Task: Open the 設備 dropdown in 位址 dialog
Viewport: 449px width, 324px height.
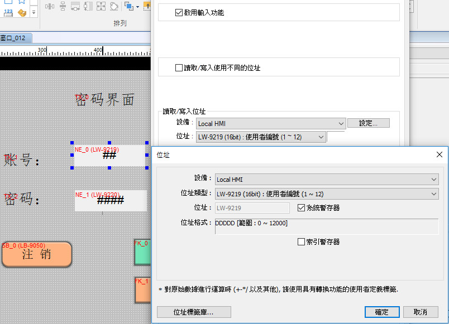Action: (327, 180)
